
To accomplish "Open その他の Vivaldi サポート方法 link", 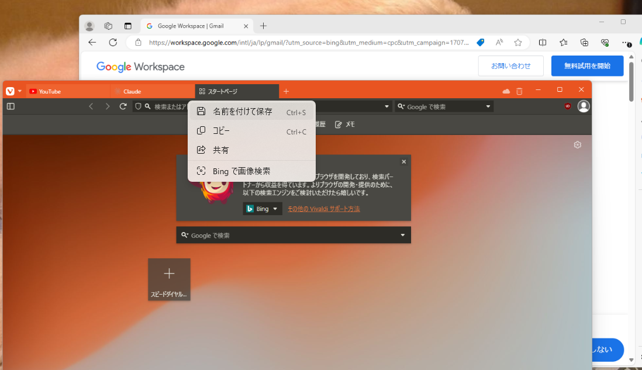I will click(323, 209).
